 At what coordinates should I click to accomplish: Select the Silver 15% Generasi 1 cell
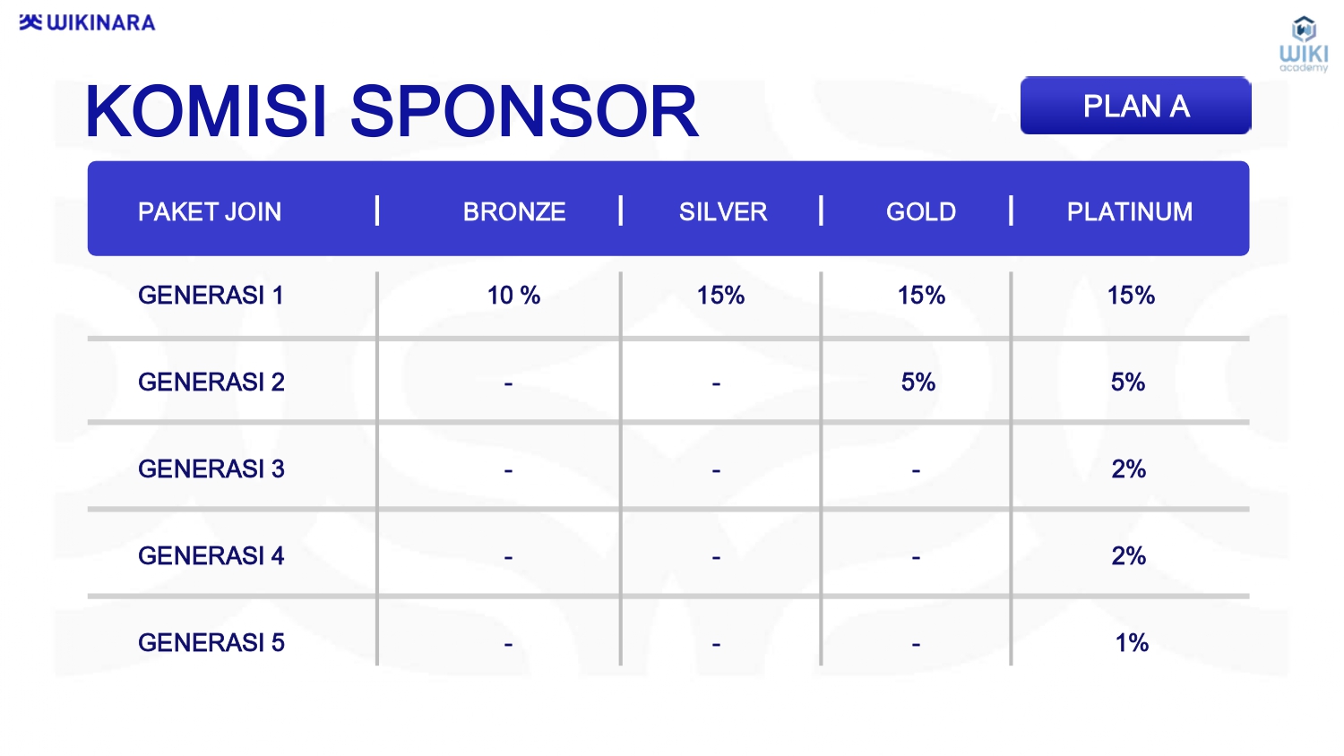point(721,295)
